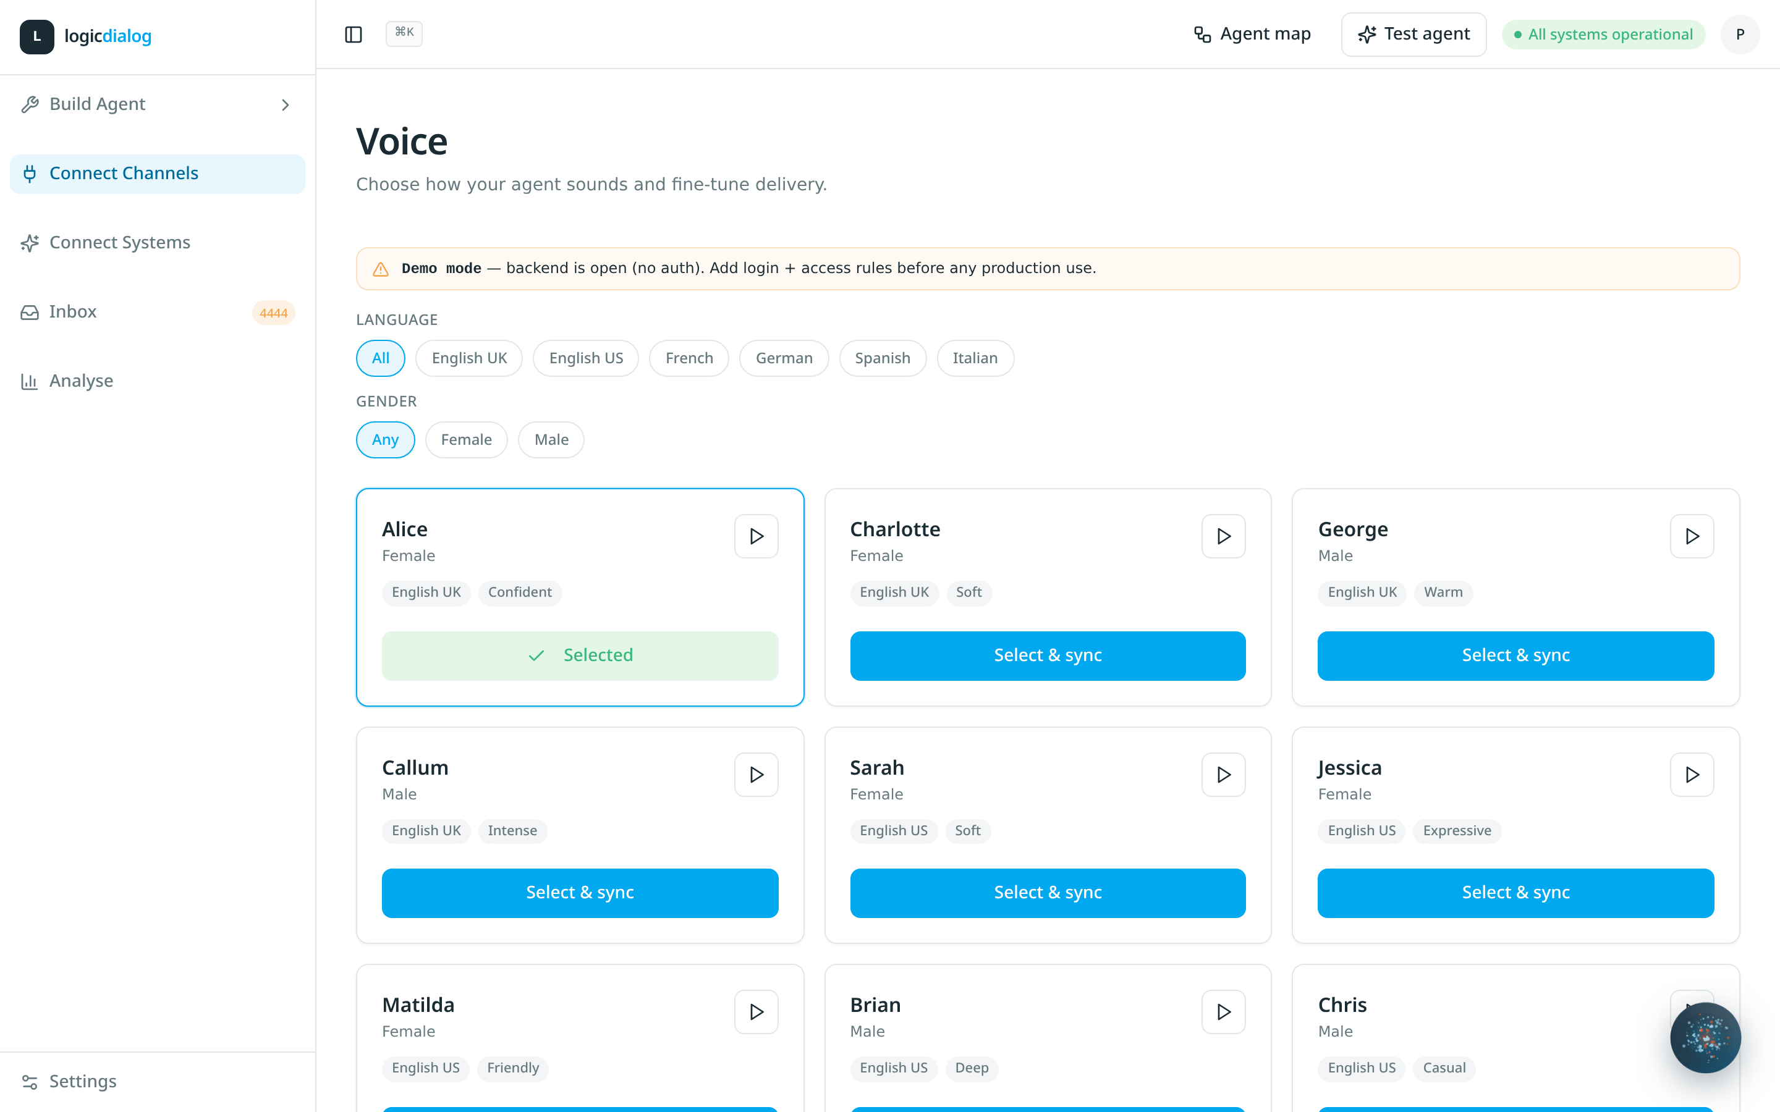
Task: Click the Selected button on Alice card
Action: [580, 655]
